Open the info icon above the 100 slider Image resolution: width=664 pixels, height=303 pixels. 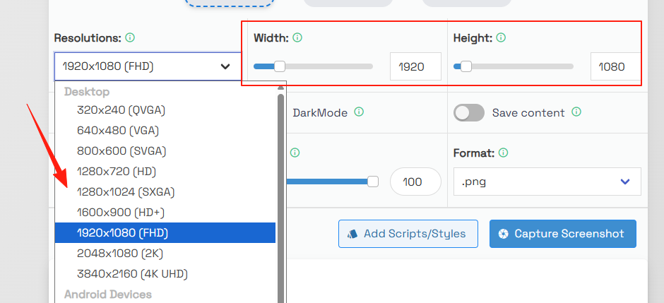tap(295, 153)
